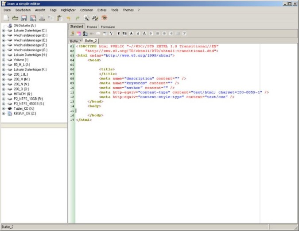Click the eye Preview icon

point(105,18)
